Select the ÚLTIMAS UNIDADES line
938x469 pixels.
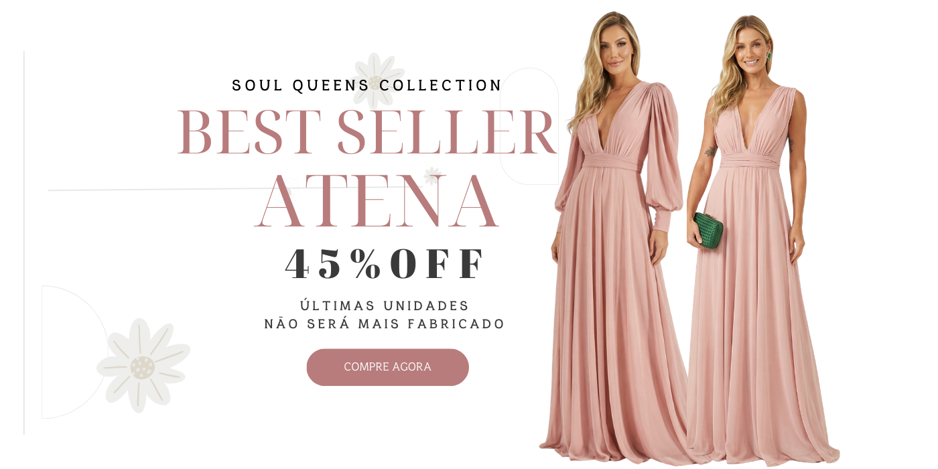click(x=385, y=306)
